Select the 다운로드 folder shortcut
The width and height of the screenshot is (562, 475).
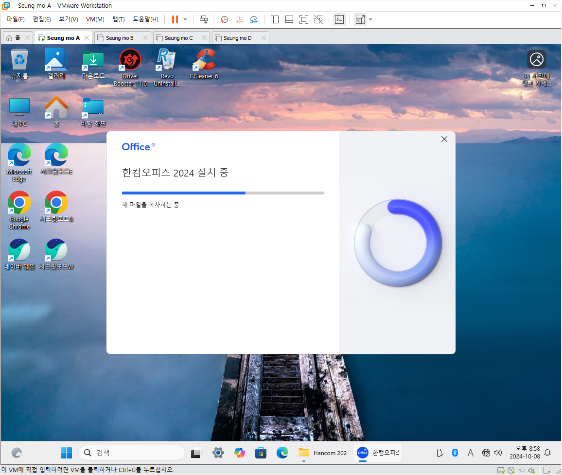point(93,65)
